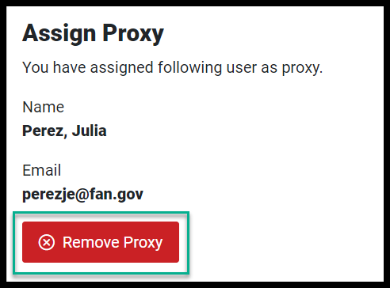Click the red Remove Proxy button
390x288 pixels.
coord(101,242)
